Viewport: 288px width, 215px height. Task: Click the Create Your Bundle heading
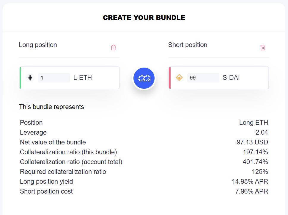(144, 18)
